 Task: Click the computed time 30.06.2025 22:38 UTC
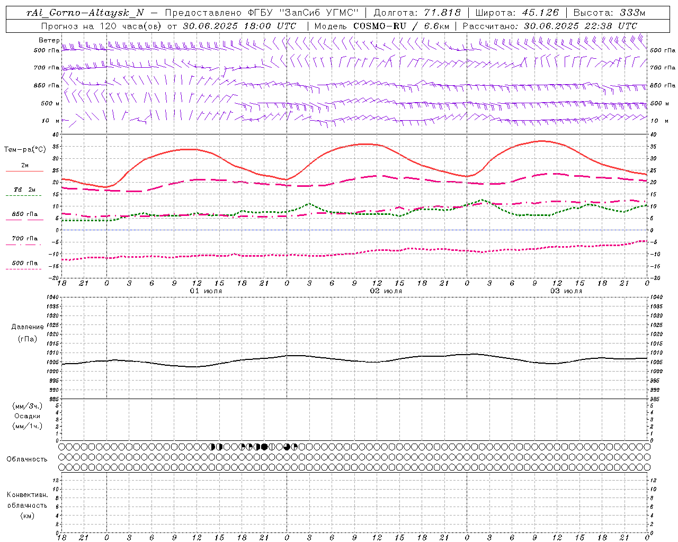click(581, 26)
